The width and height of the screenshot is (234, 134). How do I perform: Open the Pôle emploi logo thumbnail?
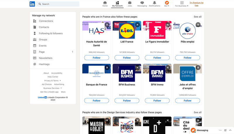tap(187, 31)
